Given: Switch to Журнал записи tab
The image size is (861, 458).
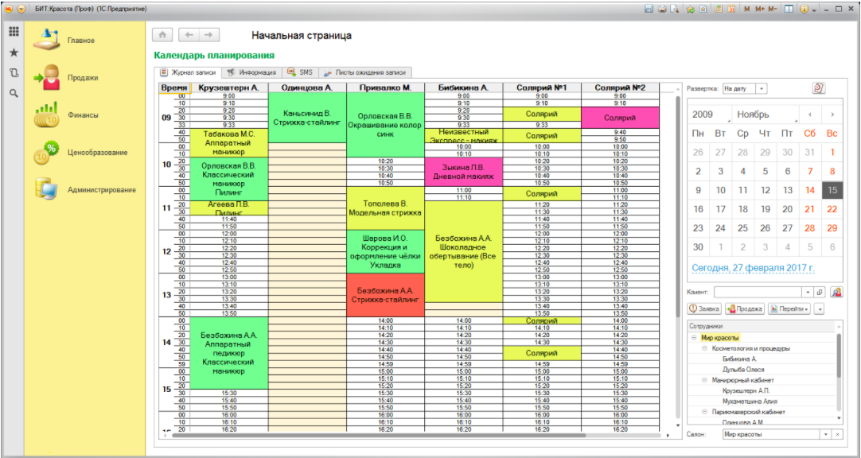Looking at the screenshot, I should pyautogui.click(x=189, y=72).
